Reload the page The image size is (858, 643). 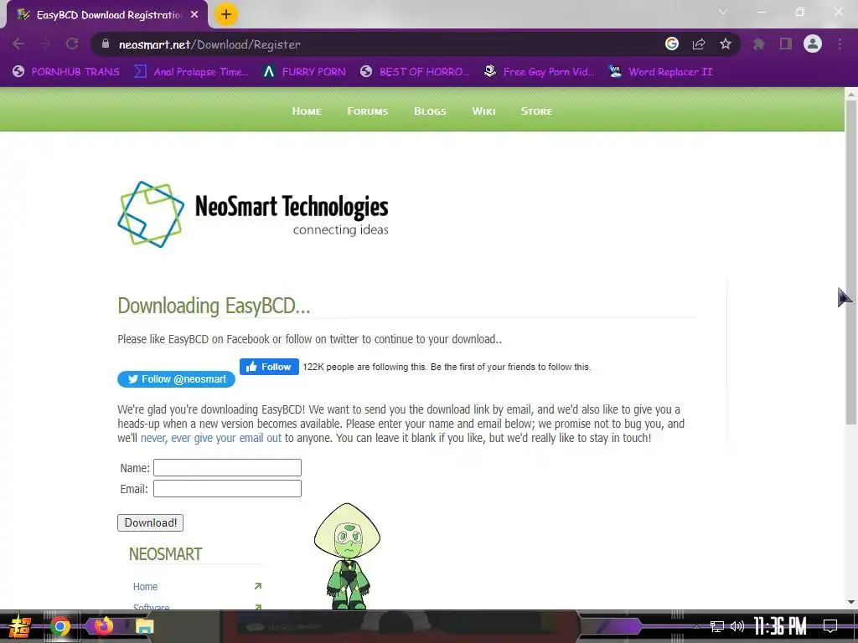tap(72, 44)
